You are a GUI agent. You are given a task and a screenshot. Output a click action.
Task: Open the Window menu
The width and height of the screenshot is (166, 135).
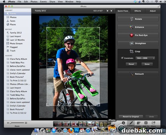pyautogui.click(x=69, y=2)
